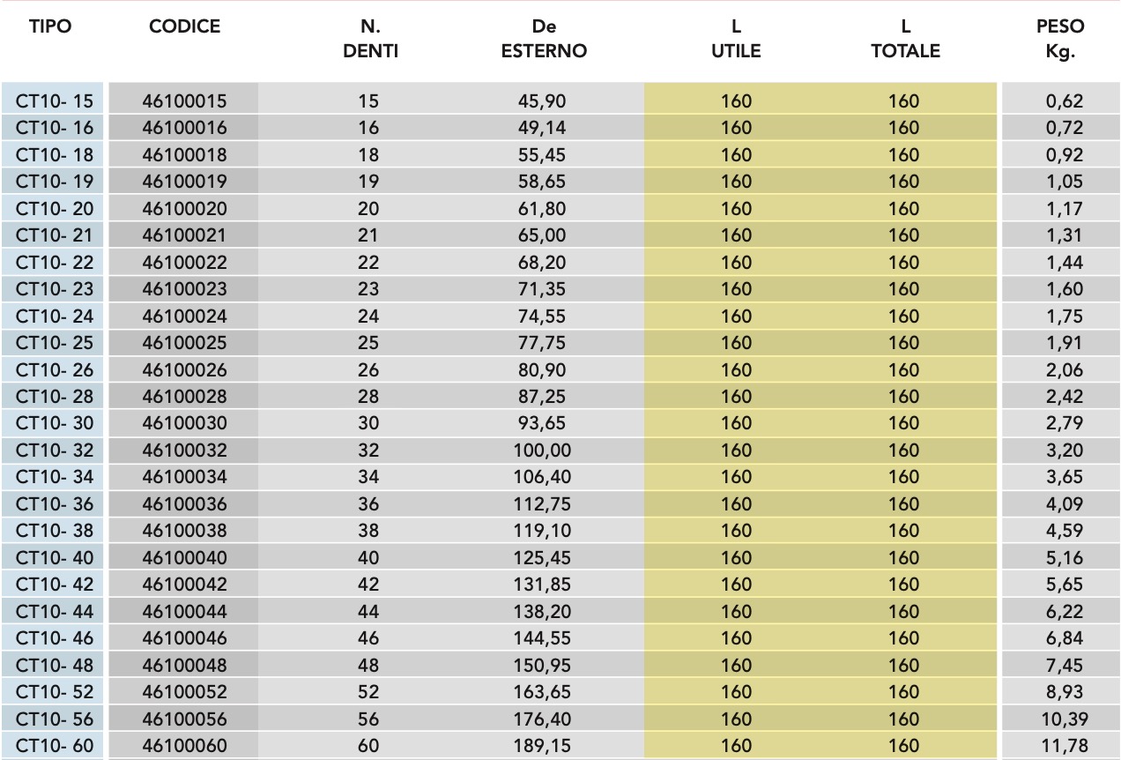
Task: Select the CT10- 44 type cell
Action: click(x=54, y=612)
